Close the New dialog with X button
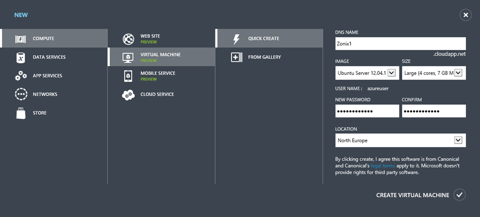The width and height of the screenshot is (480, 217). click(x=465, y=15)
